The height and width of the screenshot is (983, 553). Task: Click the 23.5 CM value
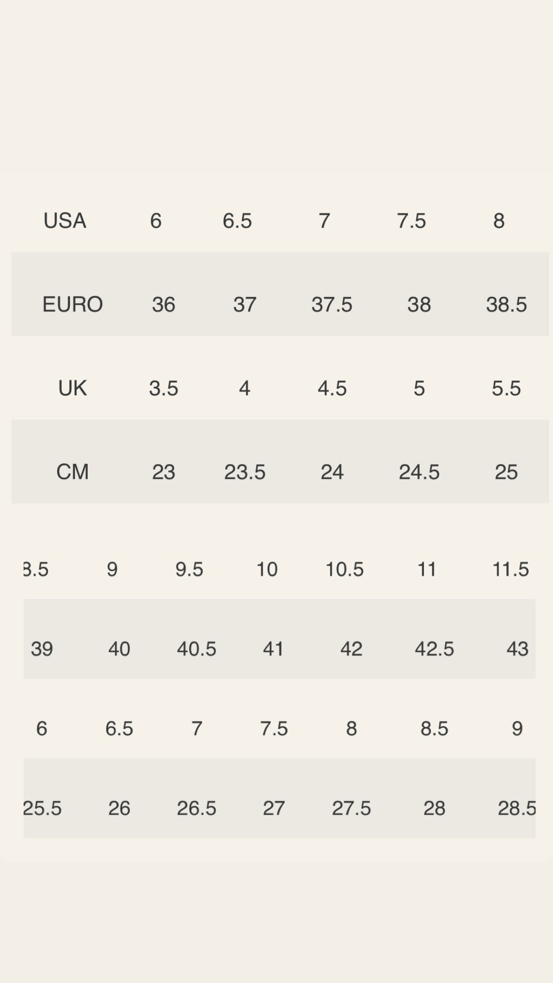pos(244,472)
